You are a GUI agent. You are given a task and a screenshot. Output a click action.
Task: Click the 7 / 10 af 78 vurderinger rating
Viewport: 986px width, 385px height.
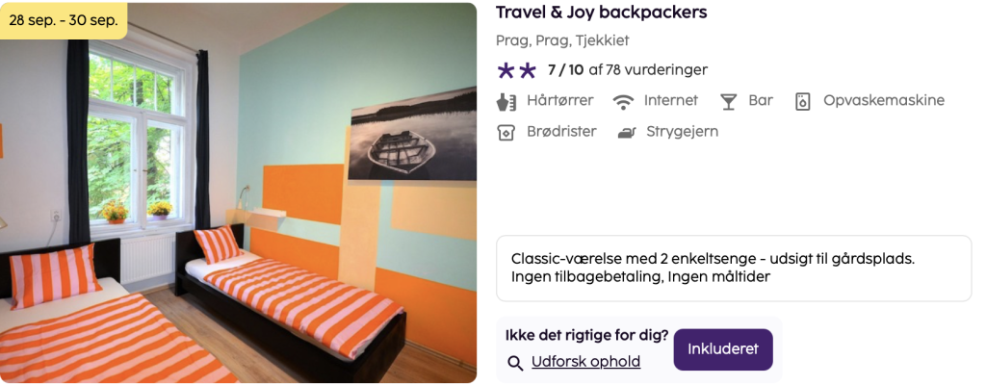point(628,70)
